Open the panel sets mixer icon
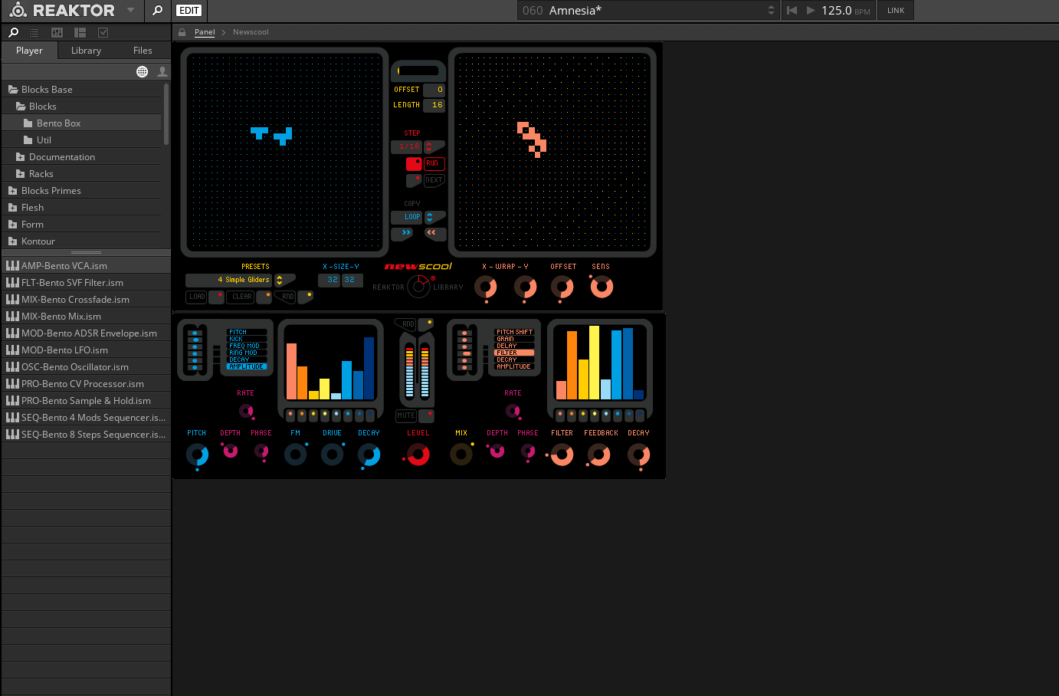 point(57,32)
